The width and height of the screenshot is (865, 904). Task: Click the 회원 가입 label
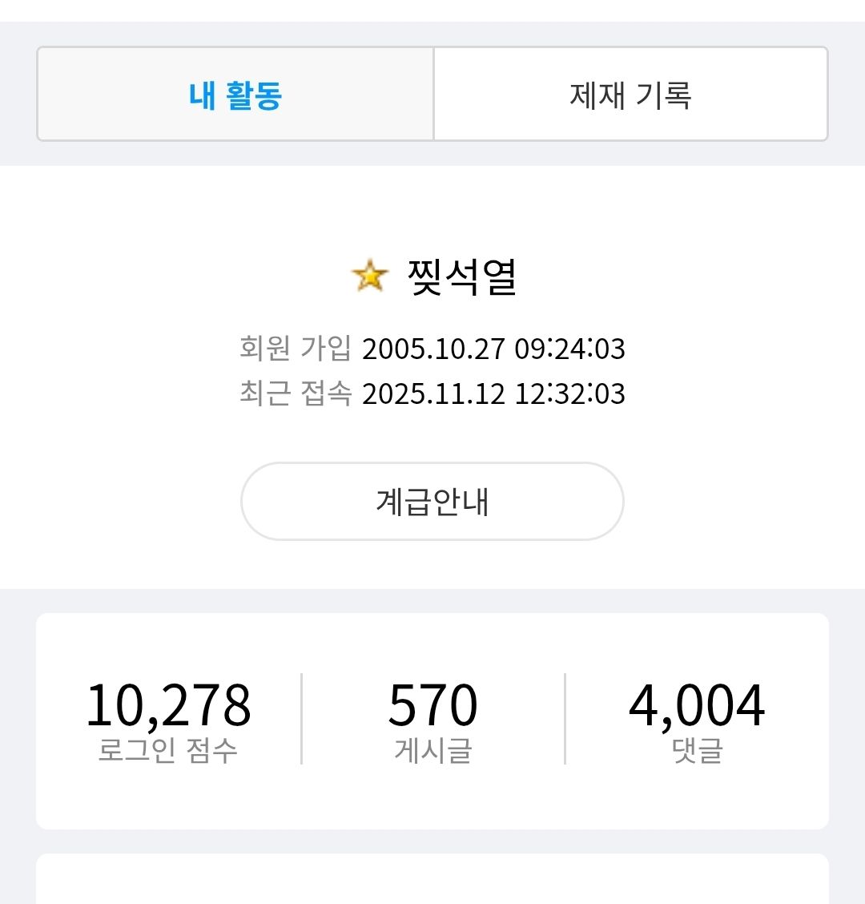296,349
